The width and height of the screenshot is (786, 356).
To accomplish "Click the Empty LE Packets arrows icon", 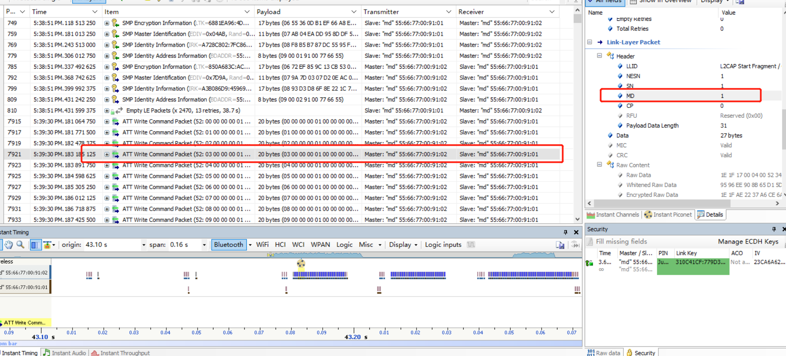I will pyautogui.click(x=119, y=110).
